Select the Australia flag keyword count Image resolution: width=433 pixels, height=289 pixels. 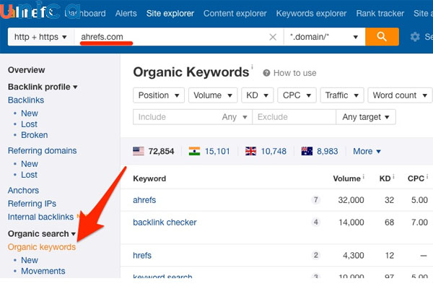pos(320,151)
